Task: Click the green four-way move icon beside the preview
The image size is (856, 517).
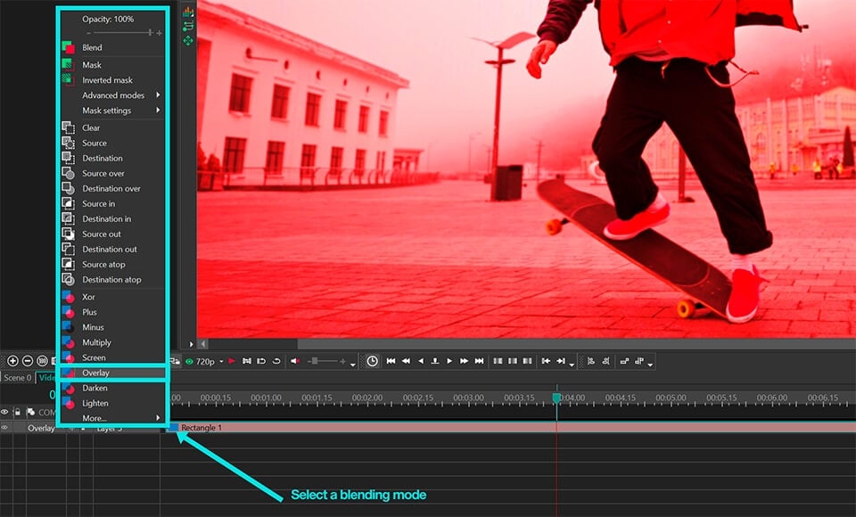Action: point(188,41)
